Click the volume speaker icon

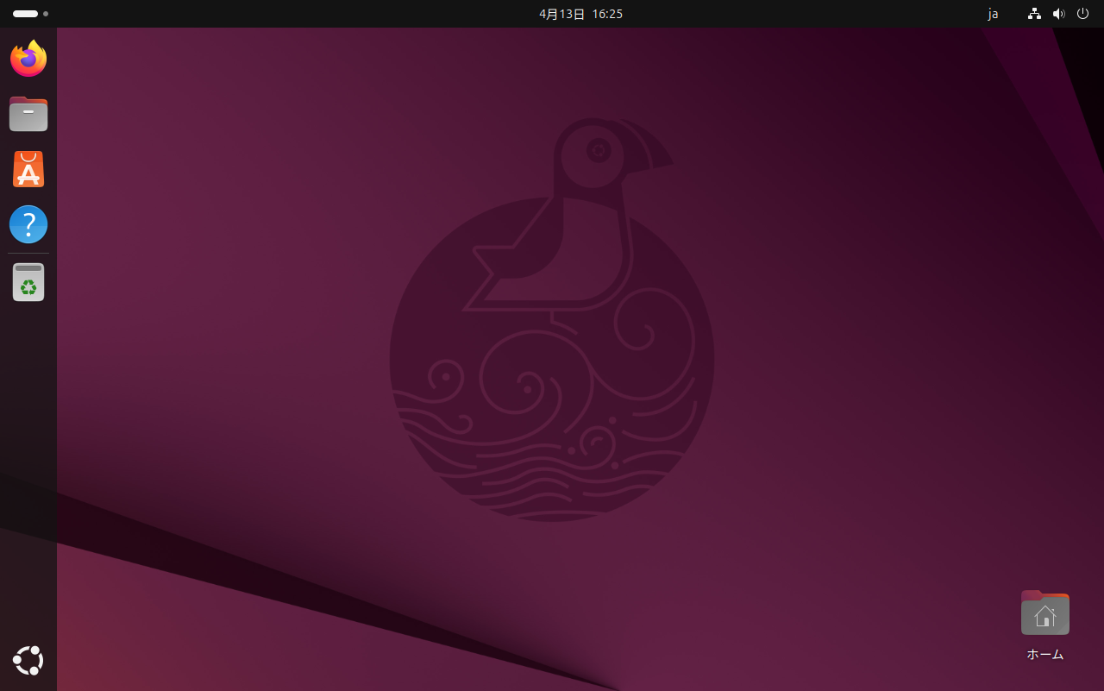click(1059, 14)
